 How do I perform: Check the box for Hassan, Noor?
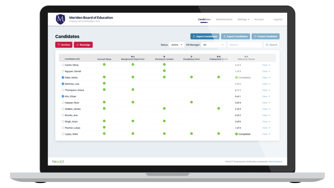click(x=63, y=103)
